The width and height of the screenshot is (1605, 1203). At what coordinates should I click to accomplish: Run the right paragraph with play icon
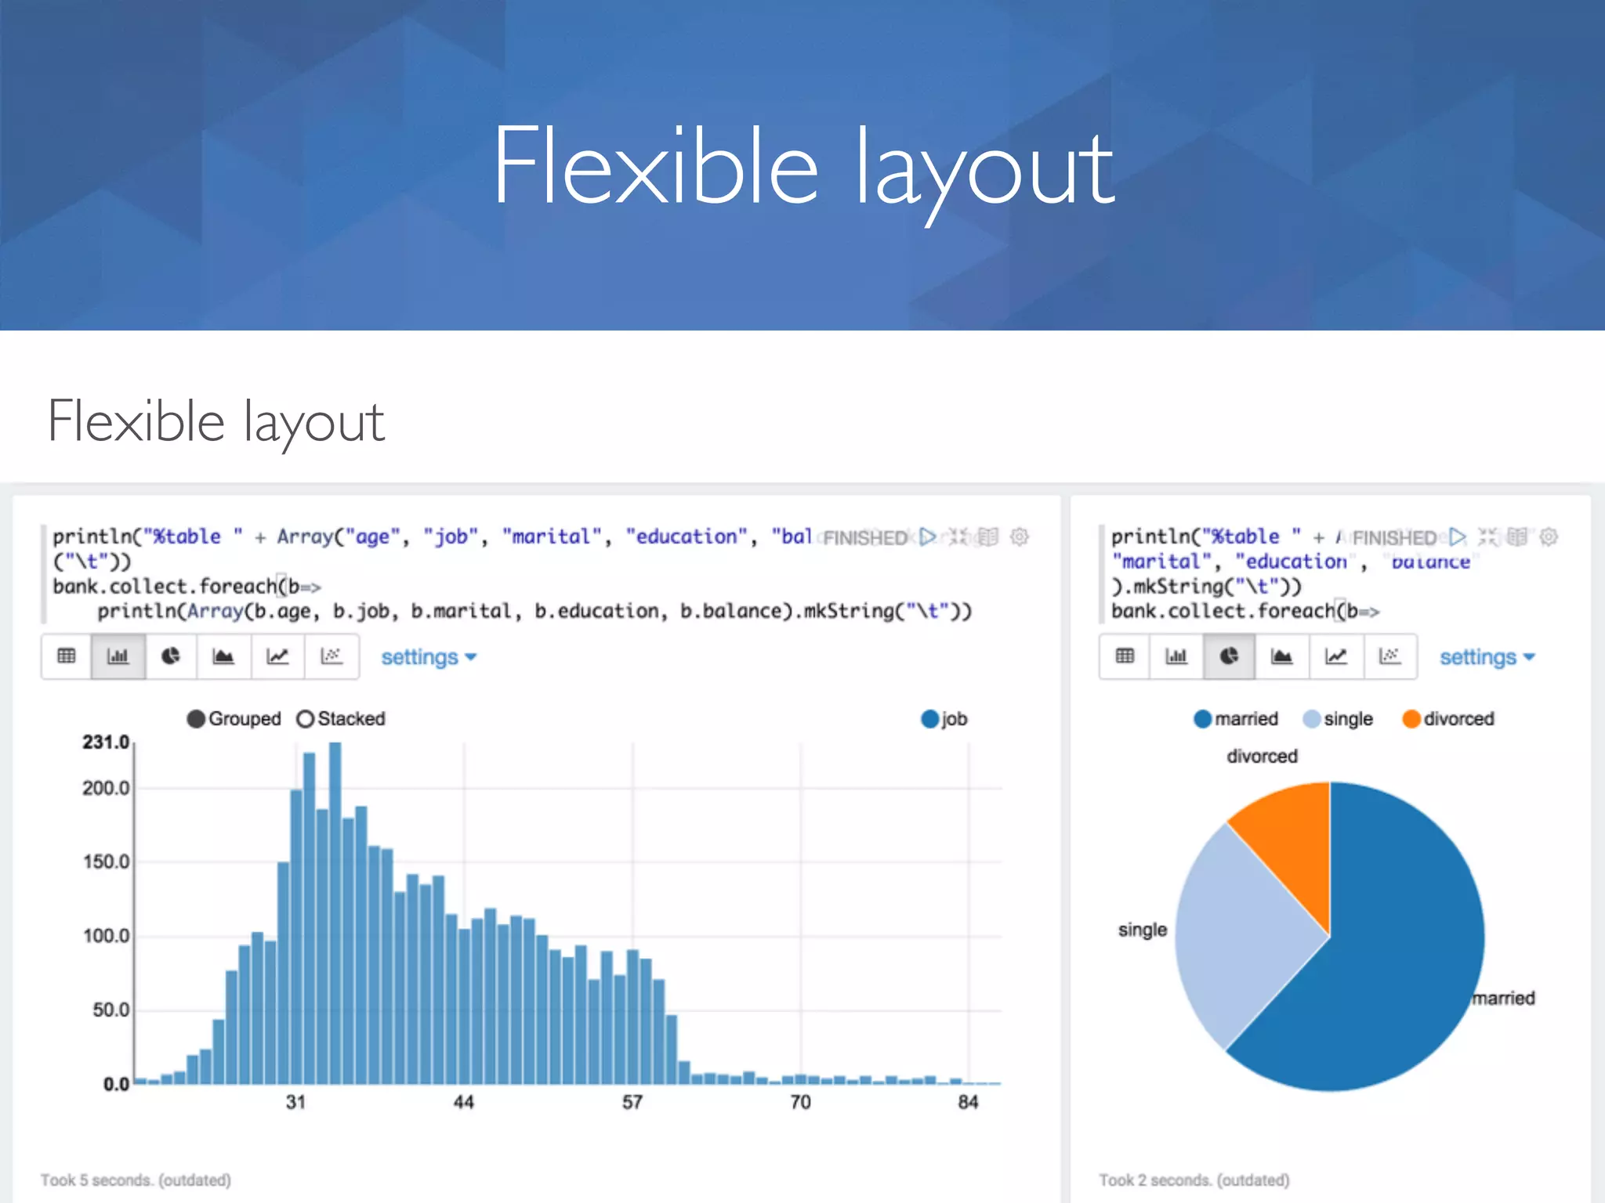[1457, 536]
